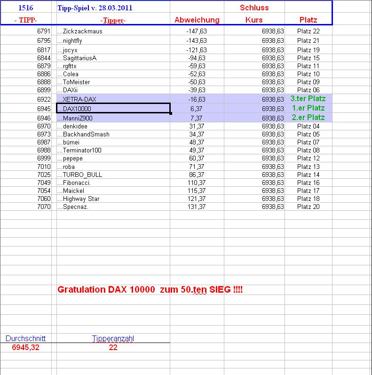Select the cell containing Zickzackmaus
The image size is (372, 375).
[113, 32]
